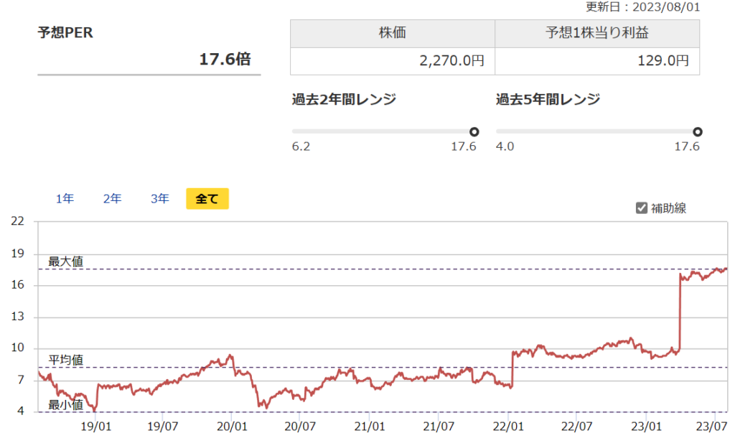Click the 19/01 x-axis label

(95, 427)
